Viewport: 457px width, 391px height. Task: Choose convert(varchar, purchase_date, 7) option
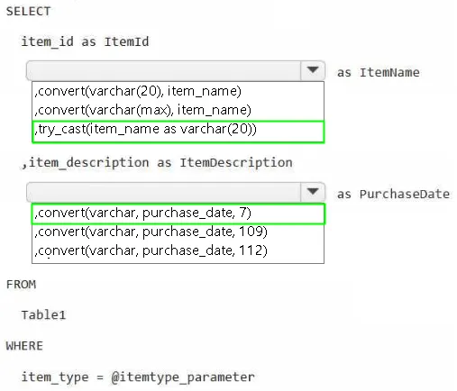click(x=178, y=214)
